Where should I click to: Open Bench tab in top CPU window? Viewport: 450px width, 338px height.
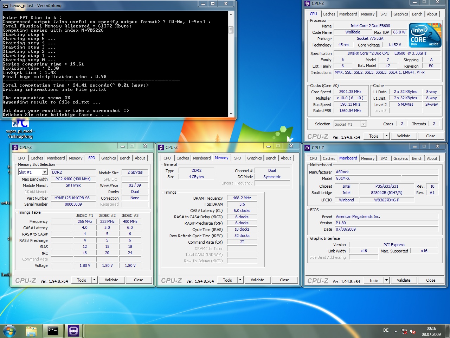417,14
